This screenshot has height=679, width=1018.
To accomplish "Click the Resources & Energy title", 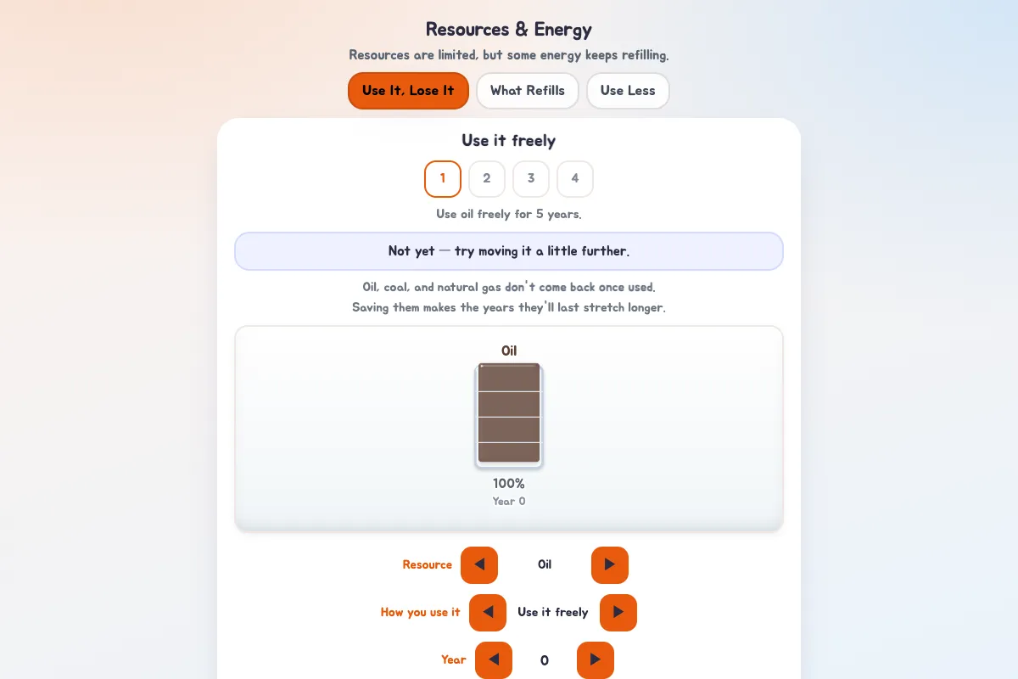I will [x=509, y=29].
